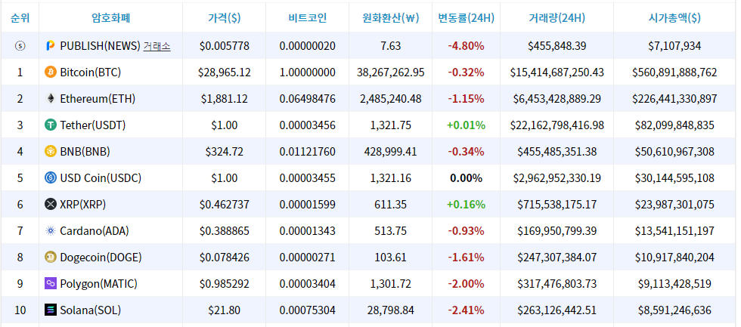This screenshot has height=327, width=741.
Task: Sort by the 시가총액($) column header
Action: (674, 18)
